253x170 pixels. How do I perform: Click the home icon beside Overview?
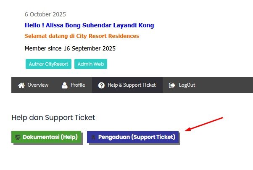tap(21, 85)
